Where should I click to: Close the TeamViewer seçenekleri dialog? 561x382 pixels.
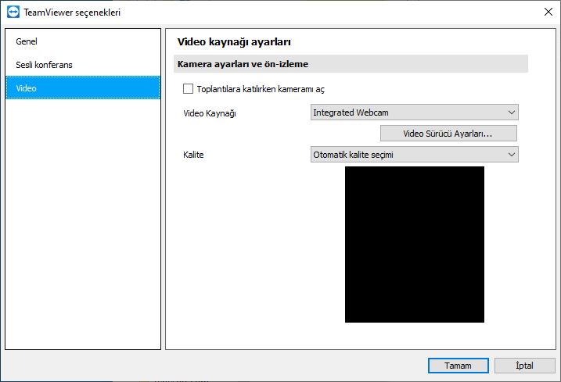click(x=548, y=12)
